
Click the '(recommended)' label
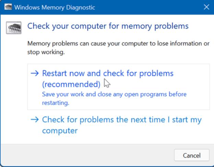(71, 84)
